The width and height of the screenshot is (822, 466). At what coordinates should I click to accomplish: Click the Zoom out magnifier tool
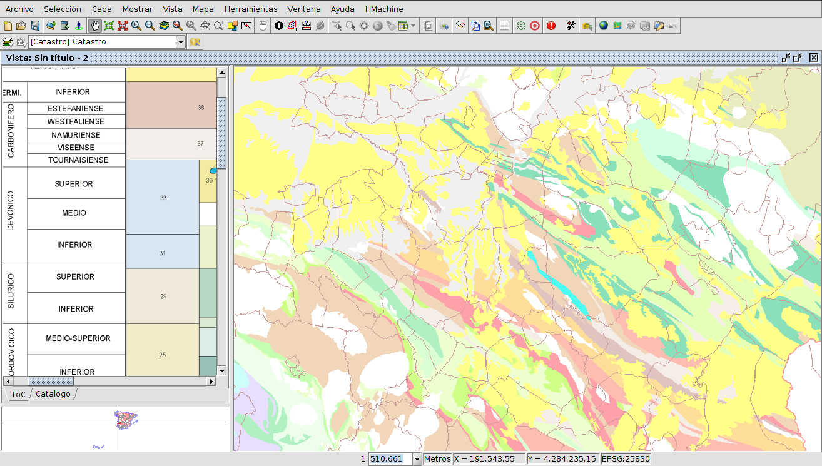150,26
